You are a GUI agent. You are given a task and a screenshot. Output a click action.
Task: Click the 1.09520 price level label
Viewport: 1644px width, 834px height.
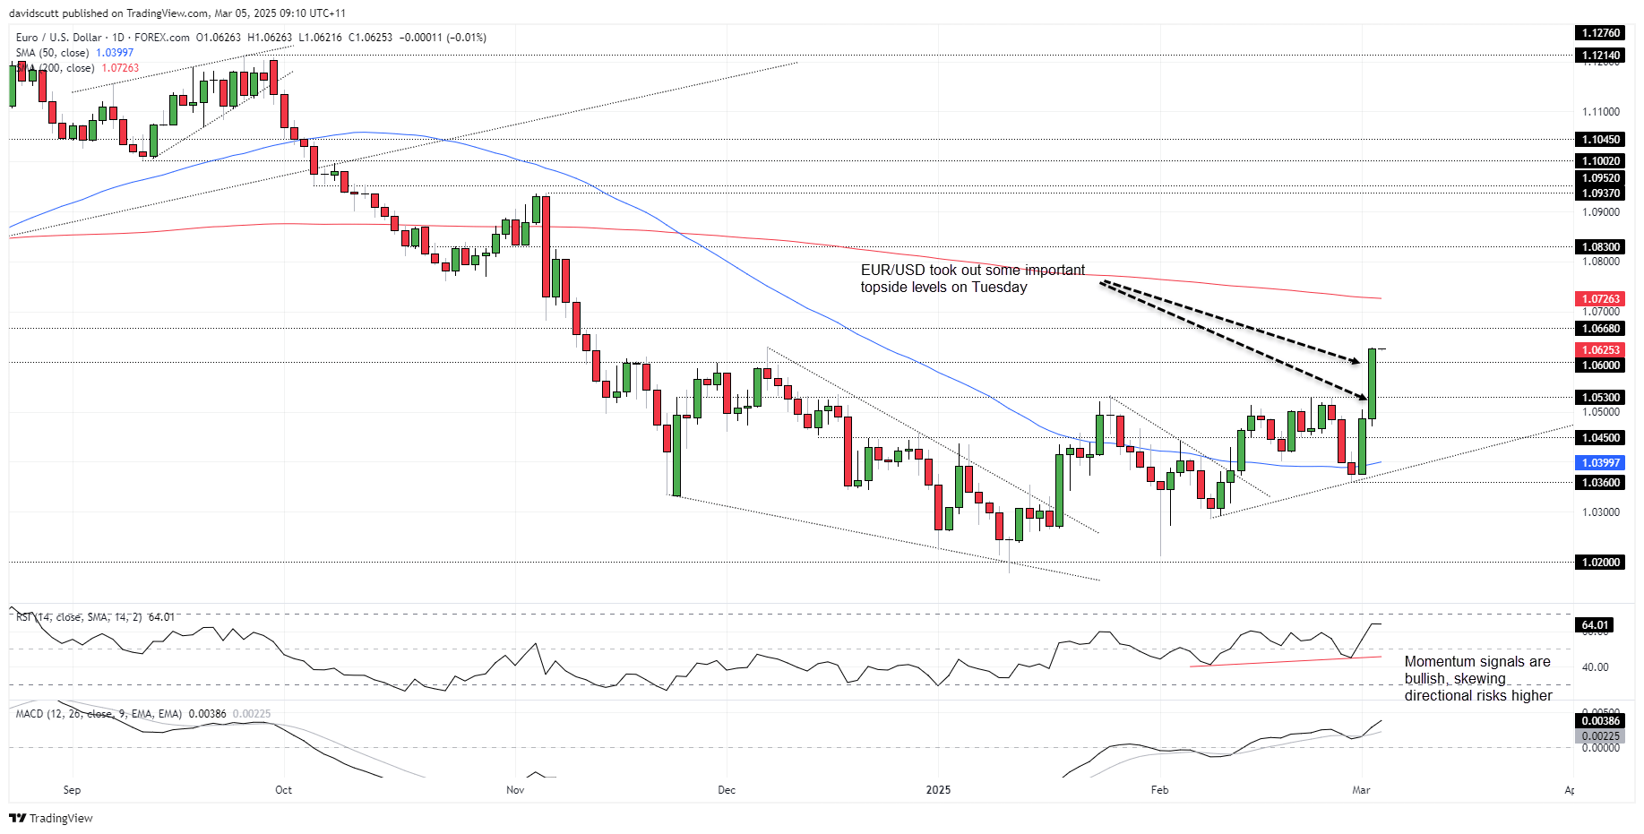(x=1600, y=178)
